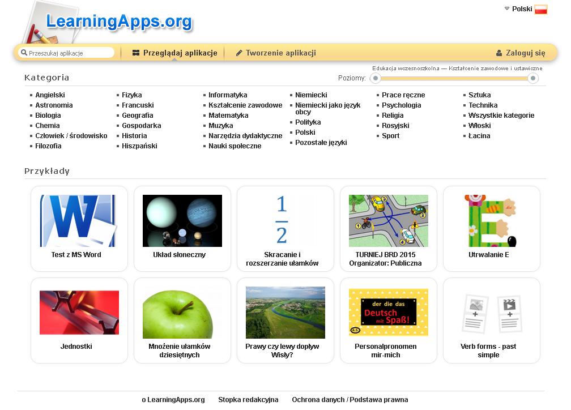Click the left handle of Poziomy slider
This screenshot has width=571, height=410.
[376, 78]
